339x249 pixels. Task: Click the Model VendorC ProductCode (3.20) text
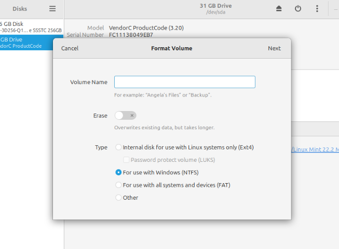coord(146,27)
